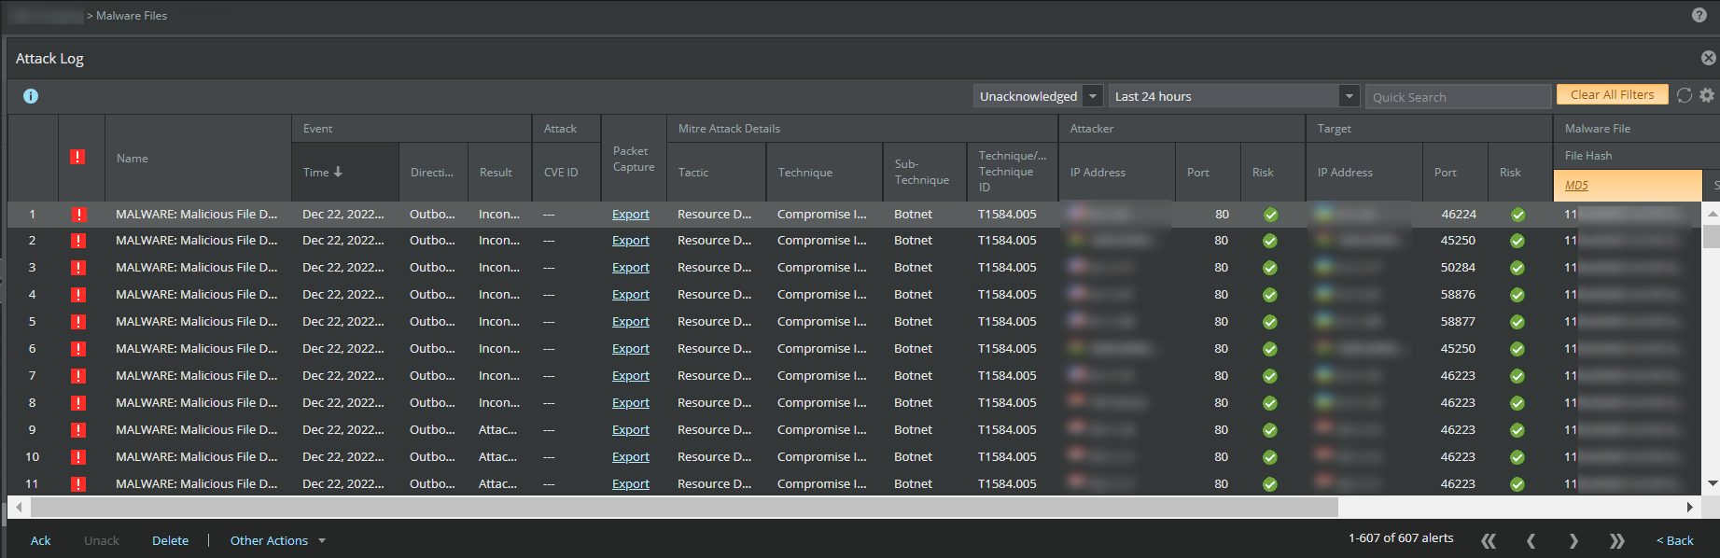1720x558 pixels.
Task: Click row number 10 cell
Action: pos(33,456)
